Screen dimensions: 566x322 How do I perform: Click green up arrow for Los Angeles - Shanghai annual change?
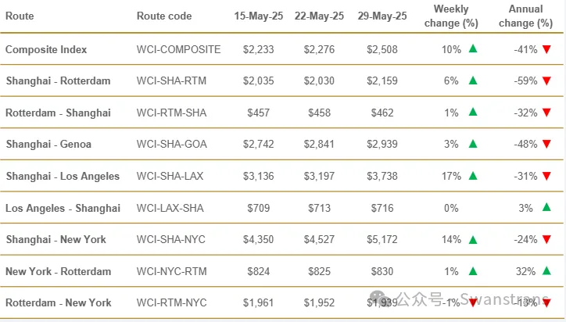click(546, 207)
